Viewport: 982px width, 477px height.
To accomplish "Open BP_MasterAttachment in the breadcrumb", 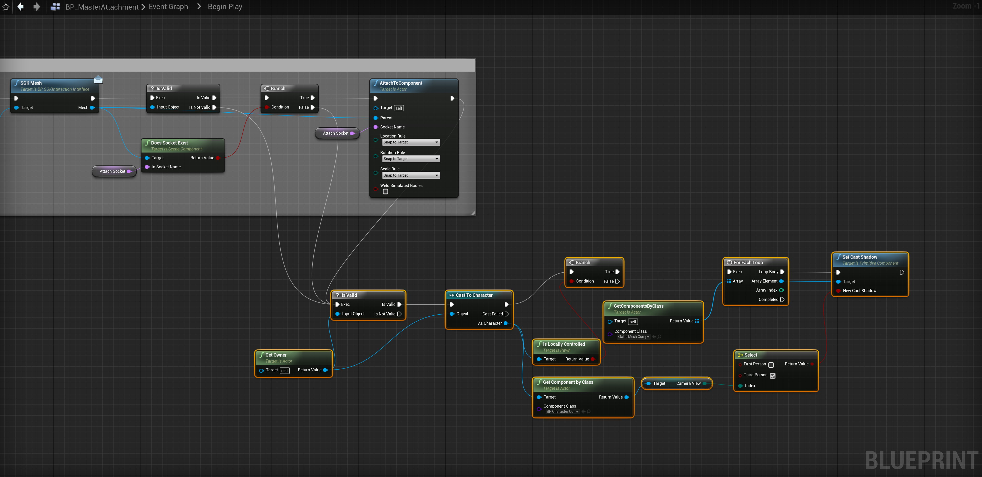I will point(102,7).
